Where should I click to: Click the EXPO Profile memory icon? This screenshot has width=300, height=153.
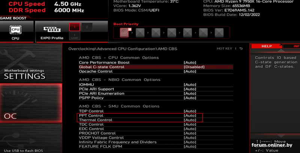pos(52,30)
